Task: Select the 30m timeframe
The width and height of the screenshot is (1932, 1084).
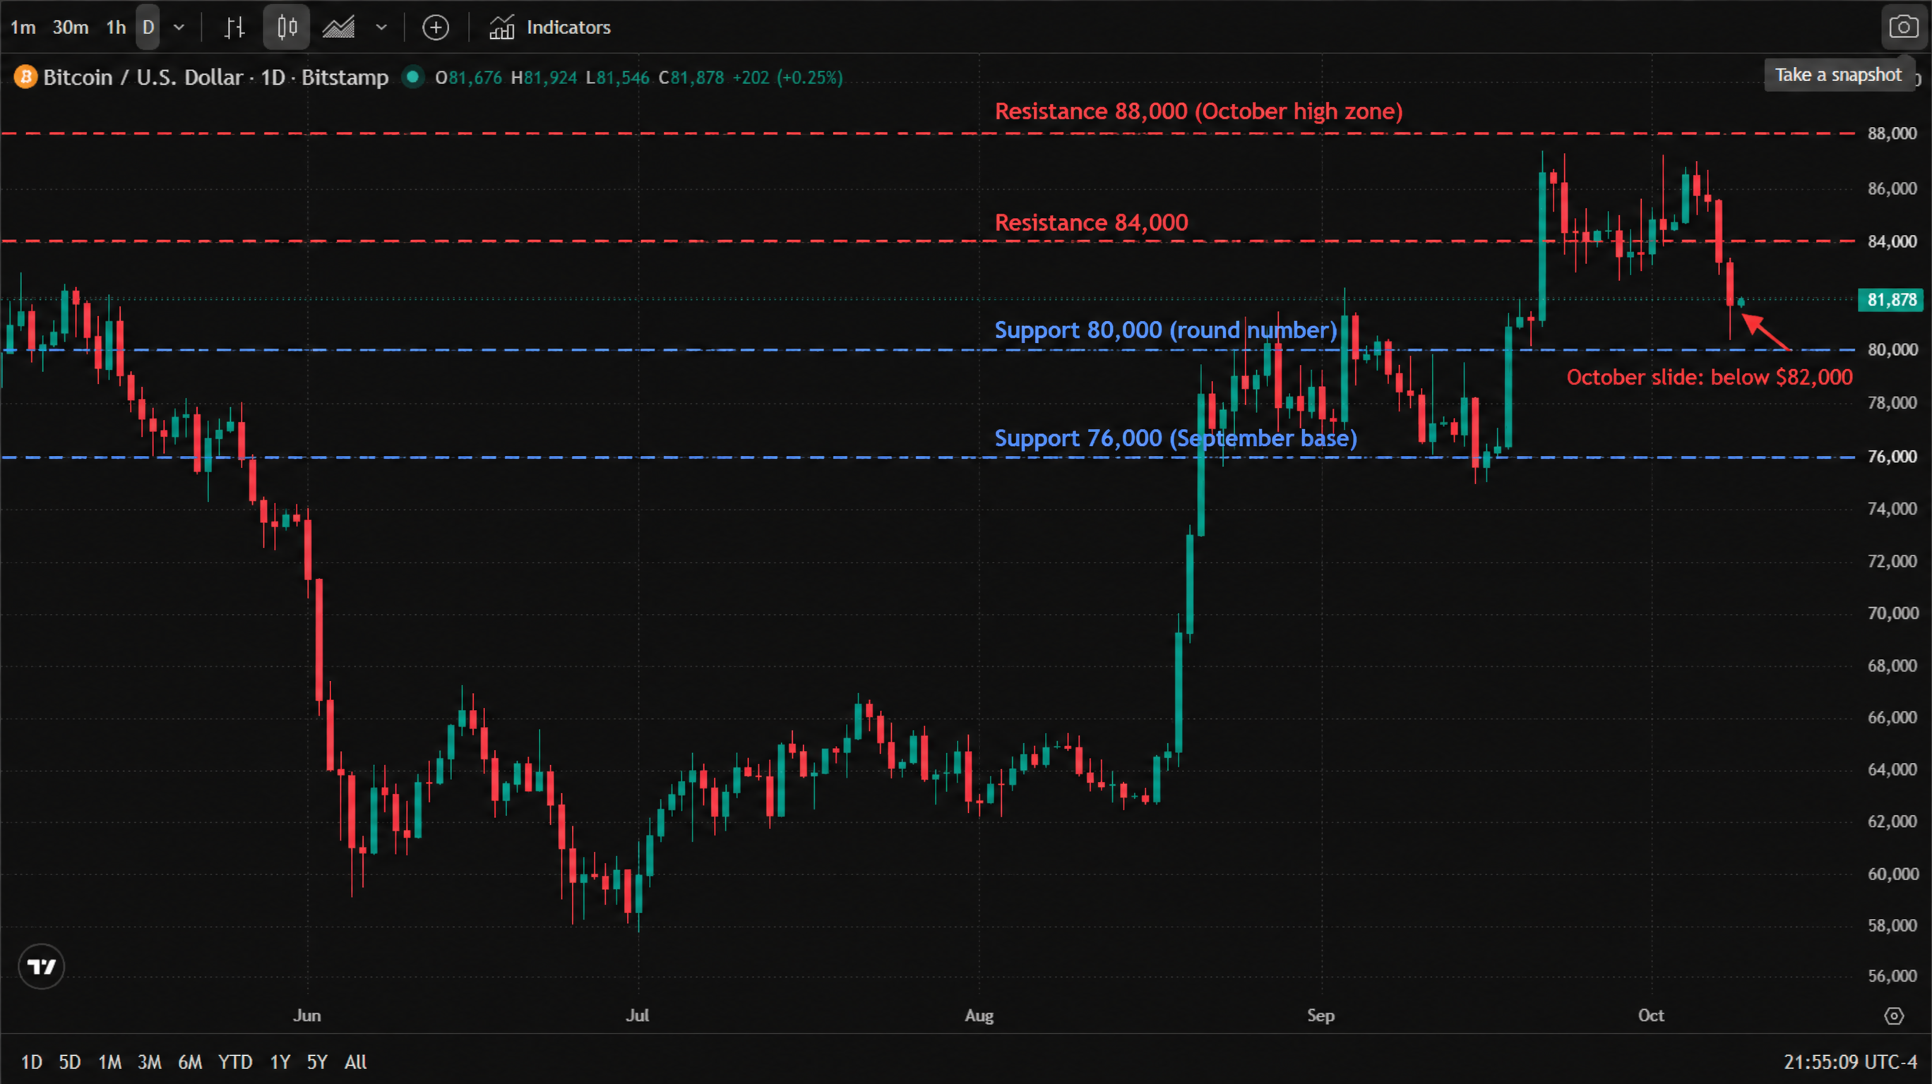Action: coord(71,28)
